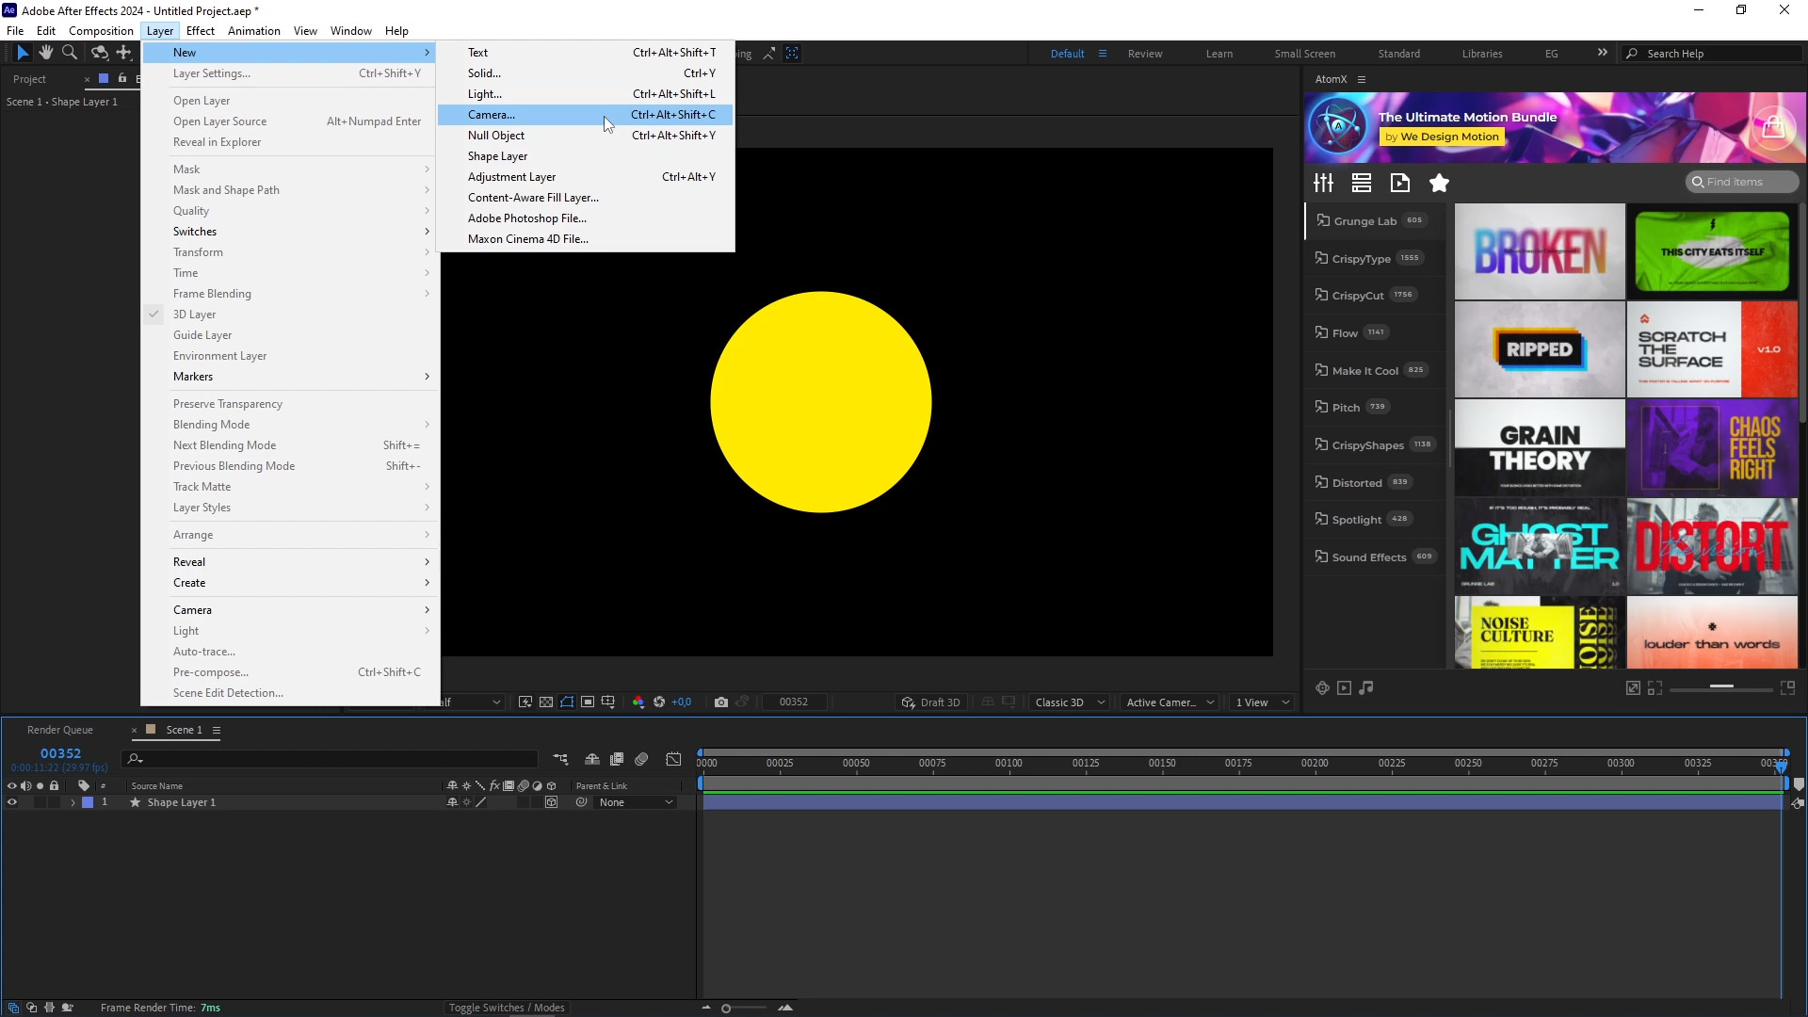Switch to the Render Queue tab
The image size is (1808, 1017).
[60, 730]
